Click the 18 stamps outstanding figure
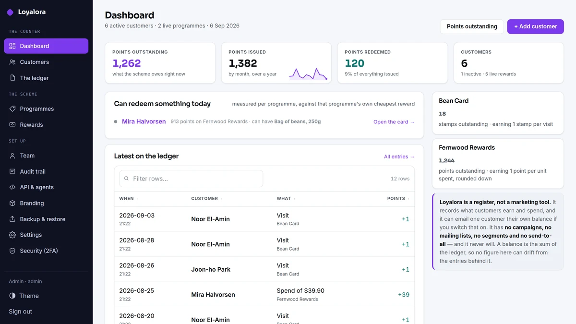Screen dimensions: 576x324 click(x=442, y=114)
